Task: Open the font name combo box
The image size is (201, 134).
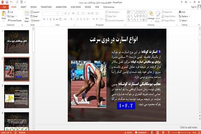Action: (50, 13)
